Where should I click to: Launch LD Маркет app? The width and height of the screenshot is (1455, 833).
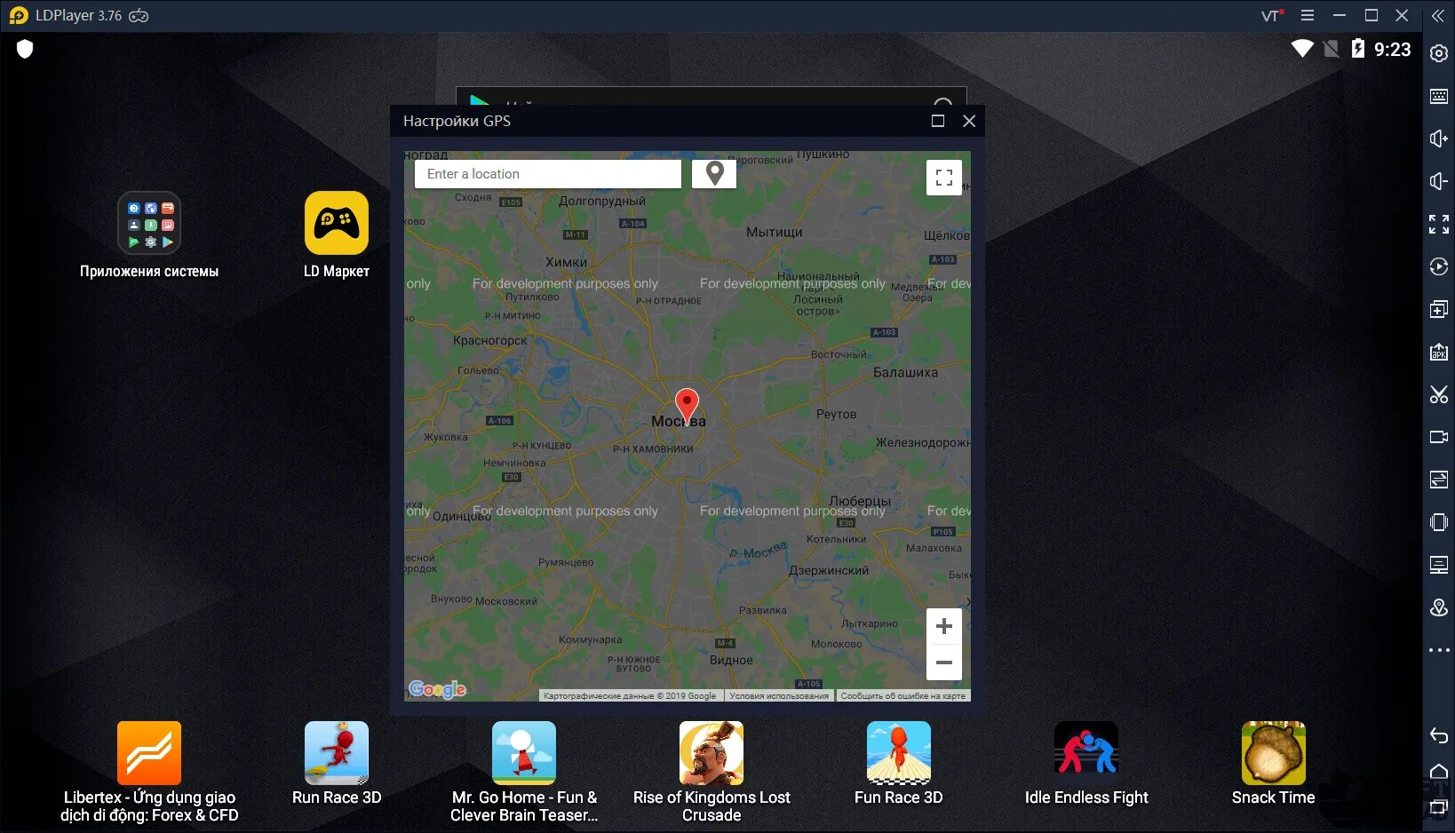[x=337, y=235]
